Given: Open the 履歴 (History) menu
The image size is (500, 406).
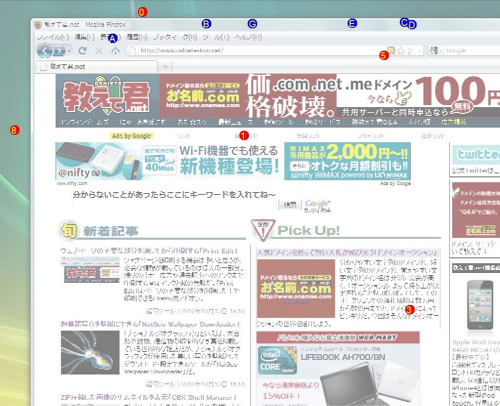Looking at the screenshot, I should [137, 37].
